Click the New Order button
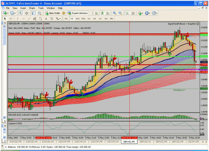This screenshot has height=151, width=209. (x=53, y=13)
